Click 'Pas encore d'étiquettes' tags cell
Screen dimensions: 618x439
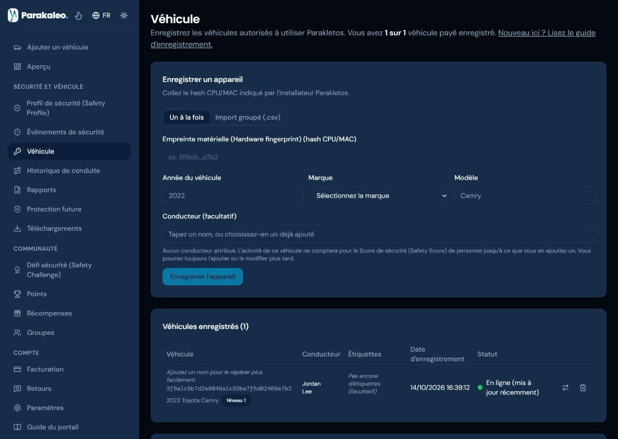tap(365, 384)
